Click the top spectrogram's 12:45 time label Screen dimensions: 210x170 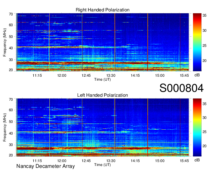click(86, 75)
